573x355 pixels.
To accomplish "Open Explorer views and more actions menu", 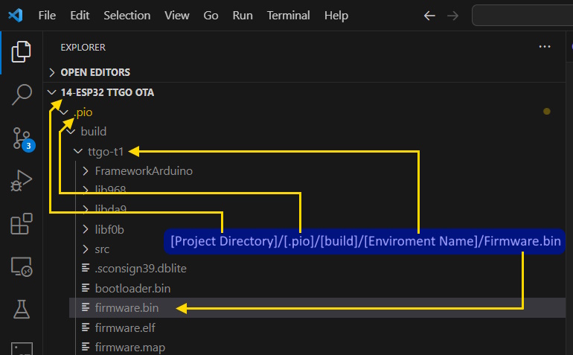I will pyautogui.click(x=545, y=47).
